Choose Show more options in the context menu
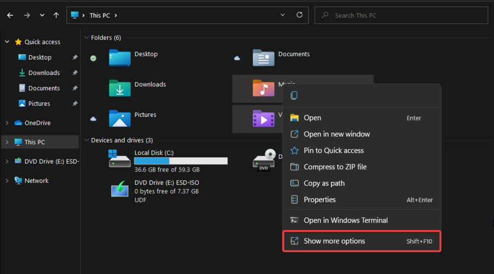 coord(334,241)
